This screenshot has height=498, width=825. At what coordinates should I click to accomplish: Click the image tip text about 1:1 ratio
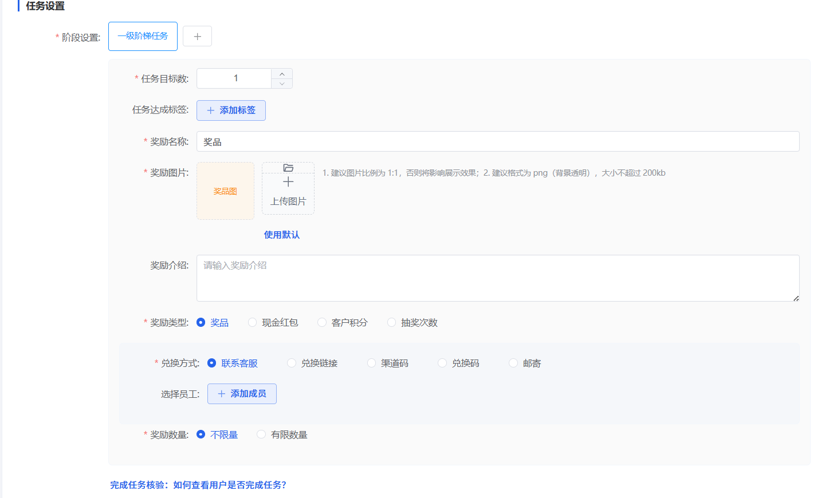(x=494, y=173)
